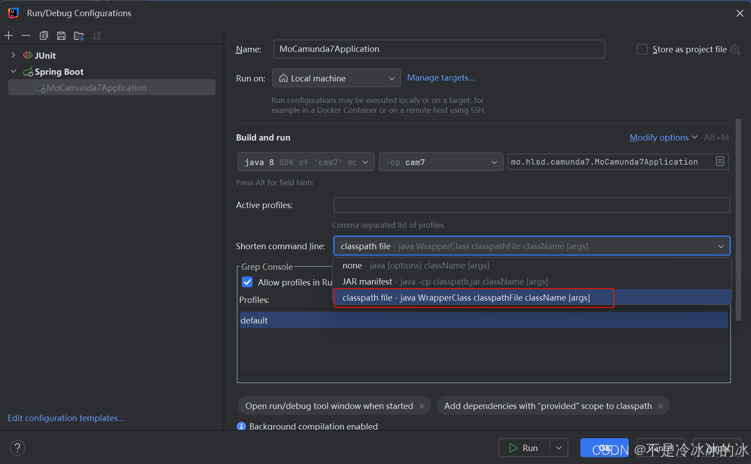Save the run configuration
This screenshot has height=464, width=751.
click(61, 35)
